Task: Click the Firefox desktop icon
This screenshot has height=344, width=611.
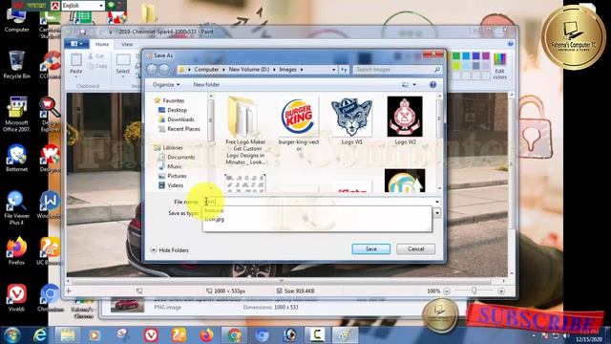Action: coord(16,251)
